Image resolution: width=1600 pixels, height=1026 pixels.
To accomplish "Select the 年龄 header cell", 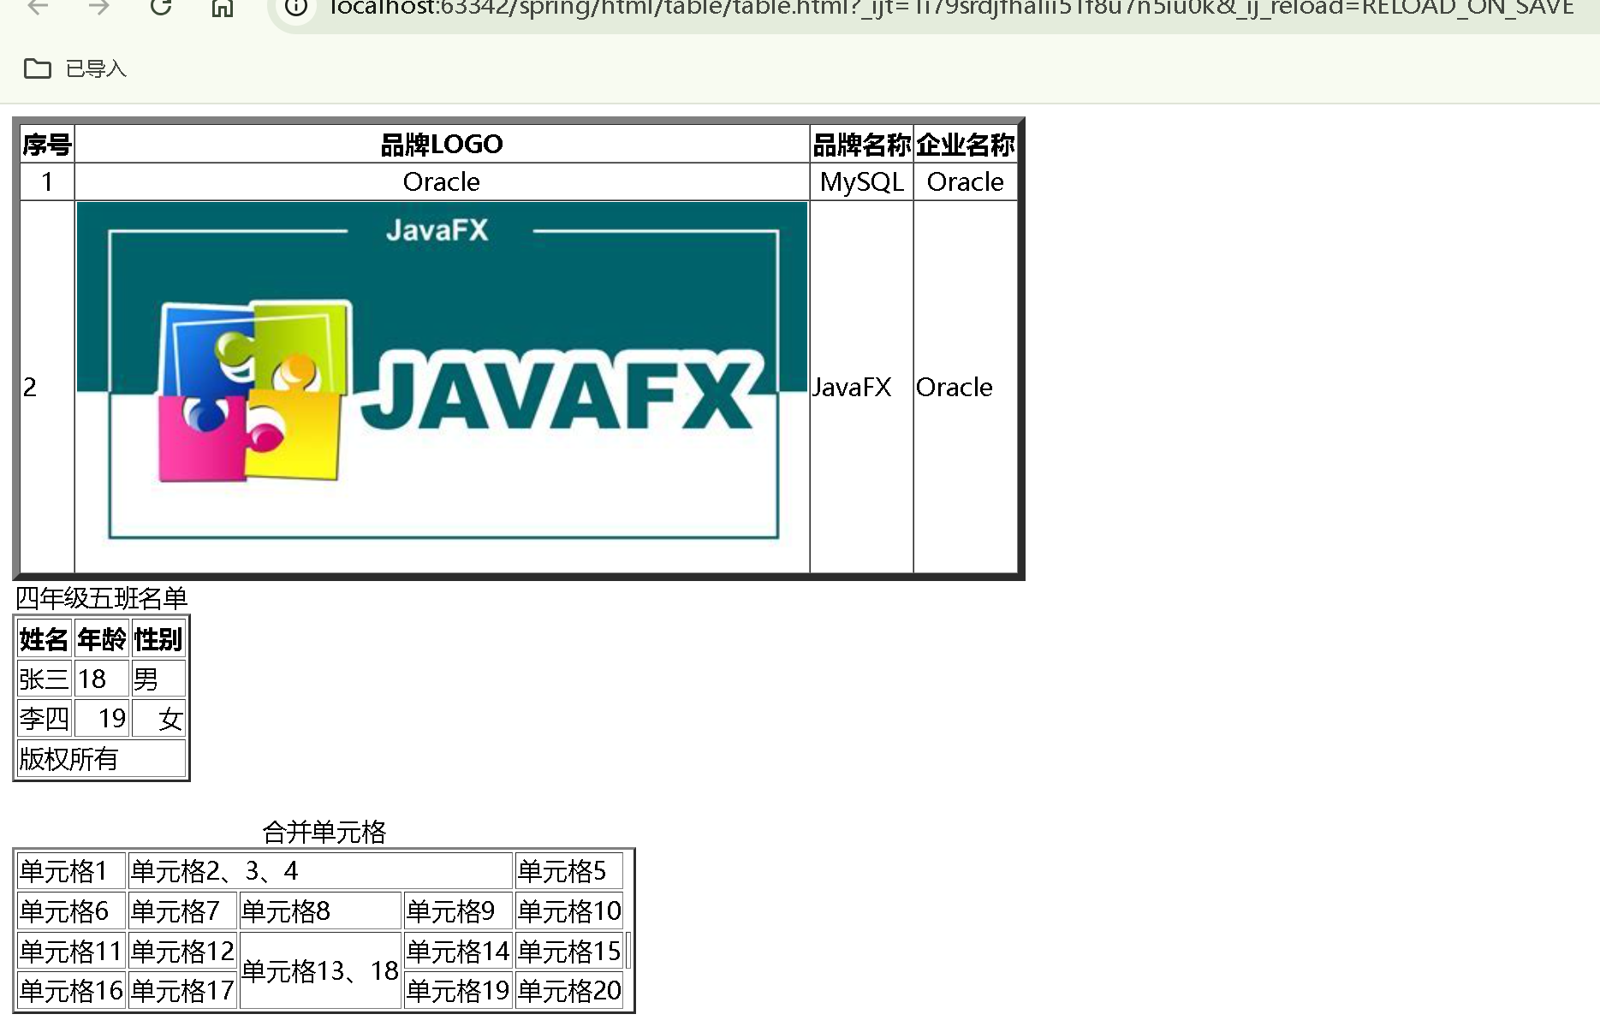I will tap(101, 639).
